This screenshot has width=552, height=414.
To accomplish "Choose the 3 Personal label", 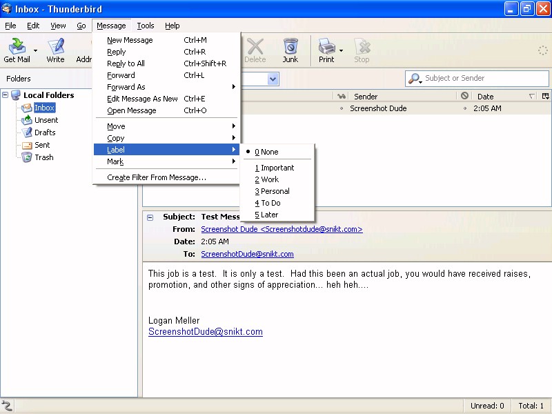I will pos(277,191).
